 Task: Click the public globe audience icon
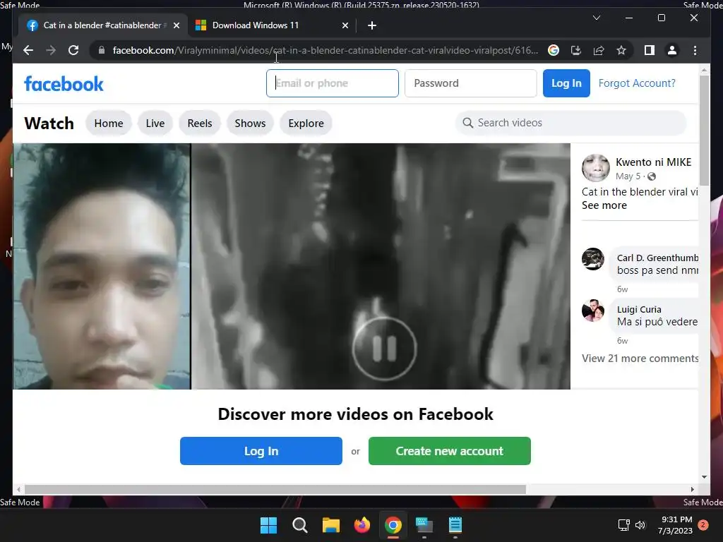[651, 176]
